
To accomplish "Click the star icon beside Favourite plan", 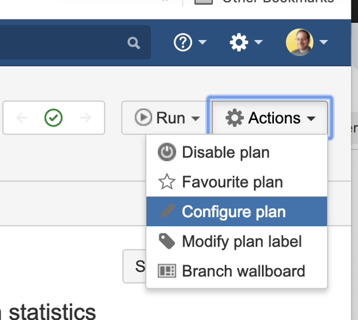I will [166, 182].
